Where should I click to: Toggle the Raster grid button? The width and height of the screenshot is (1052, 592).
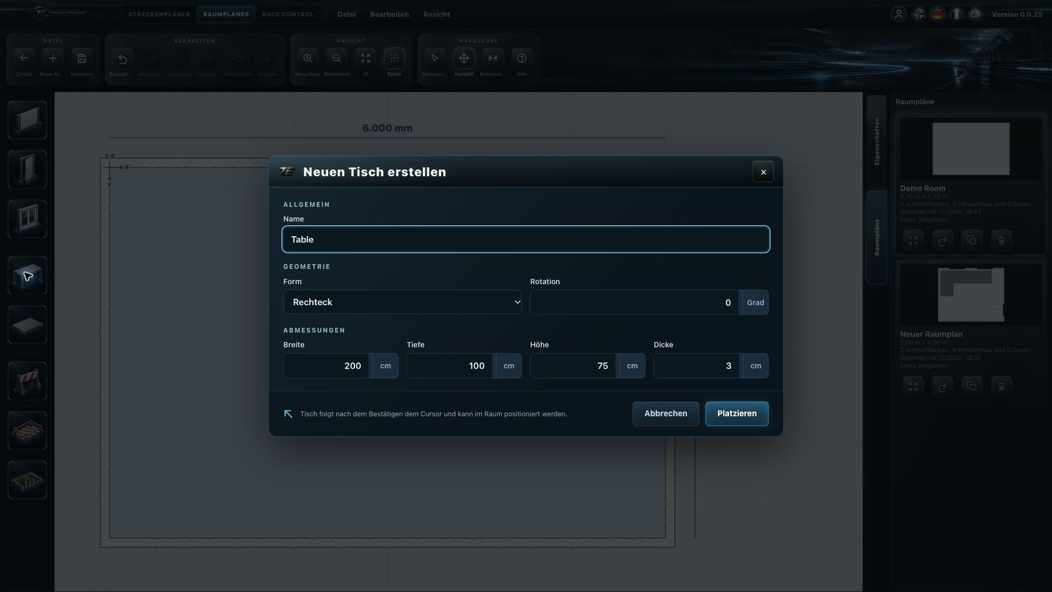point(394,58)
